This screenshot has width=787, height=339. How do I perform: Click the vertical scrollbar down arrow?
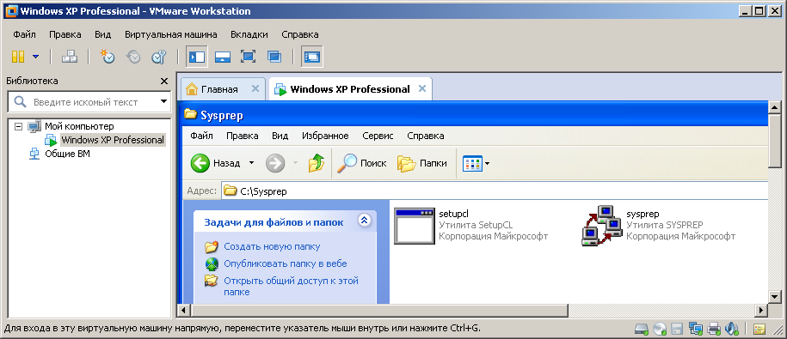coord(774,296)
